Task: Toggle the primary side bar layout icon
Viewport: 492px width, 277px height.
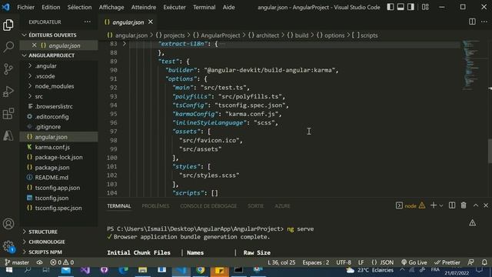Action: point(391,7)
